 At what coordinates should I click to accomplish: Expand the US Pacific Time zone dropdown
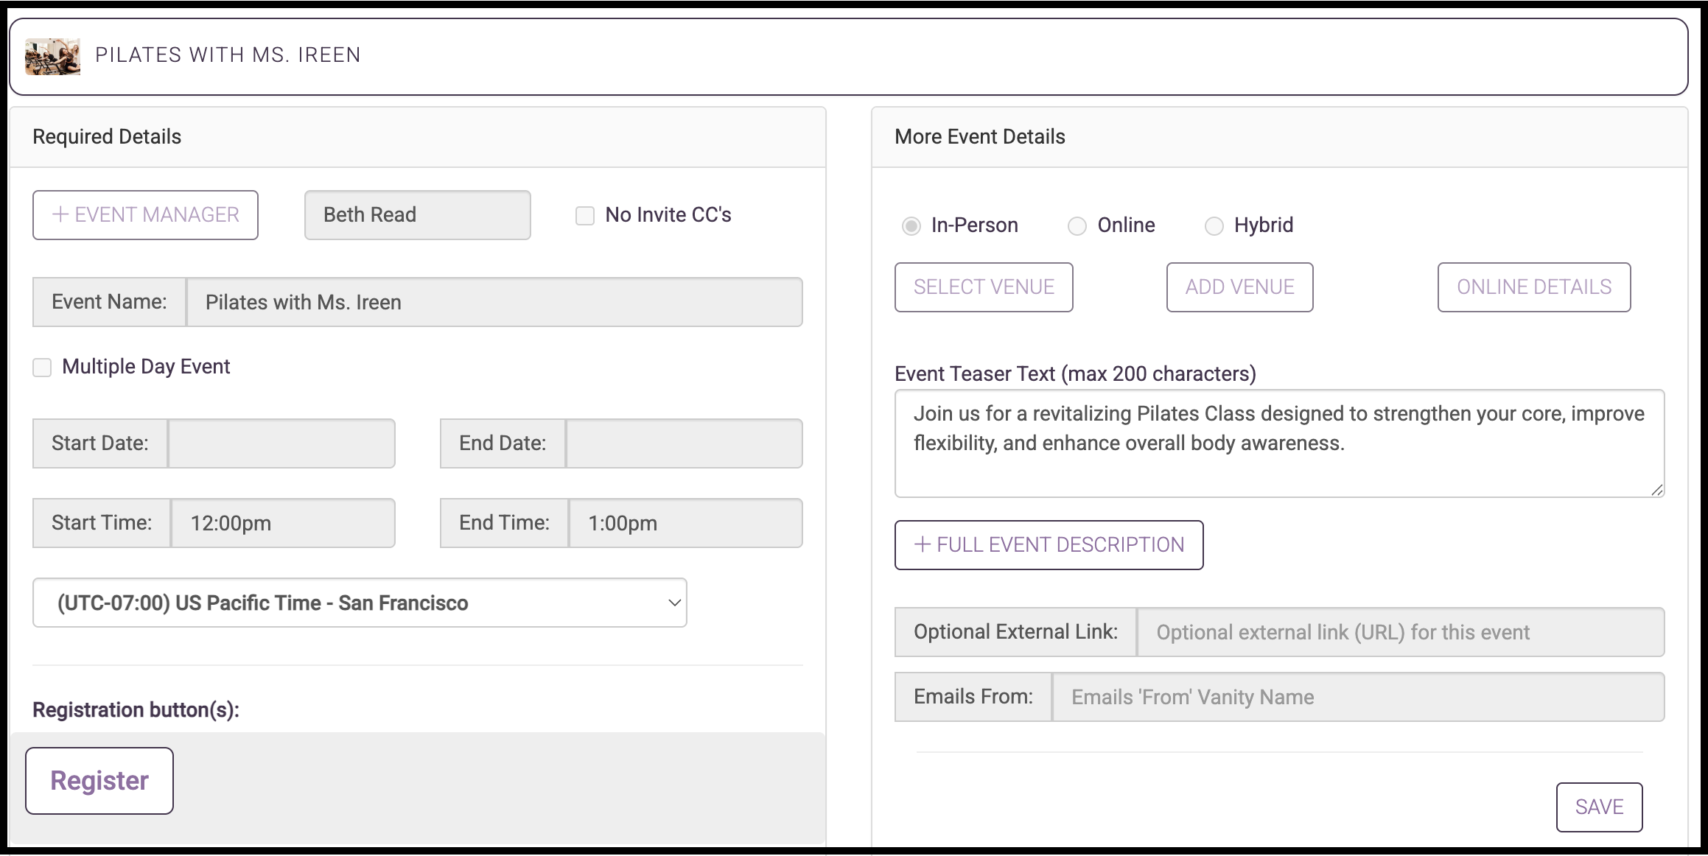(360, 603)
